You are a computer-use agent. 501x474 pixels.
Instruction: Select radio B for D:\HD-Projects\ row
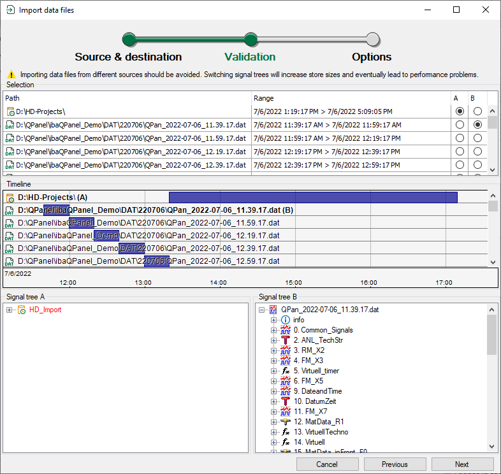click(x=477, y=111)
